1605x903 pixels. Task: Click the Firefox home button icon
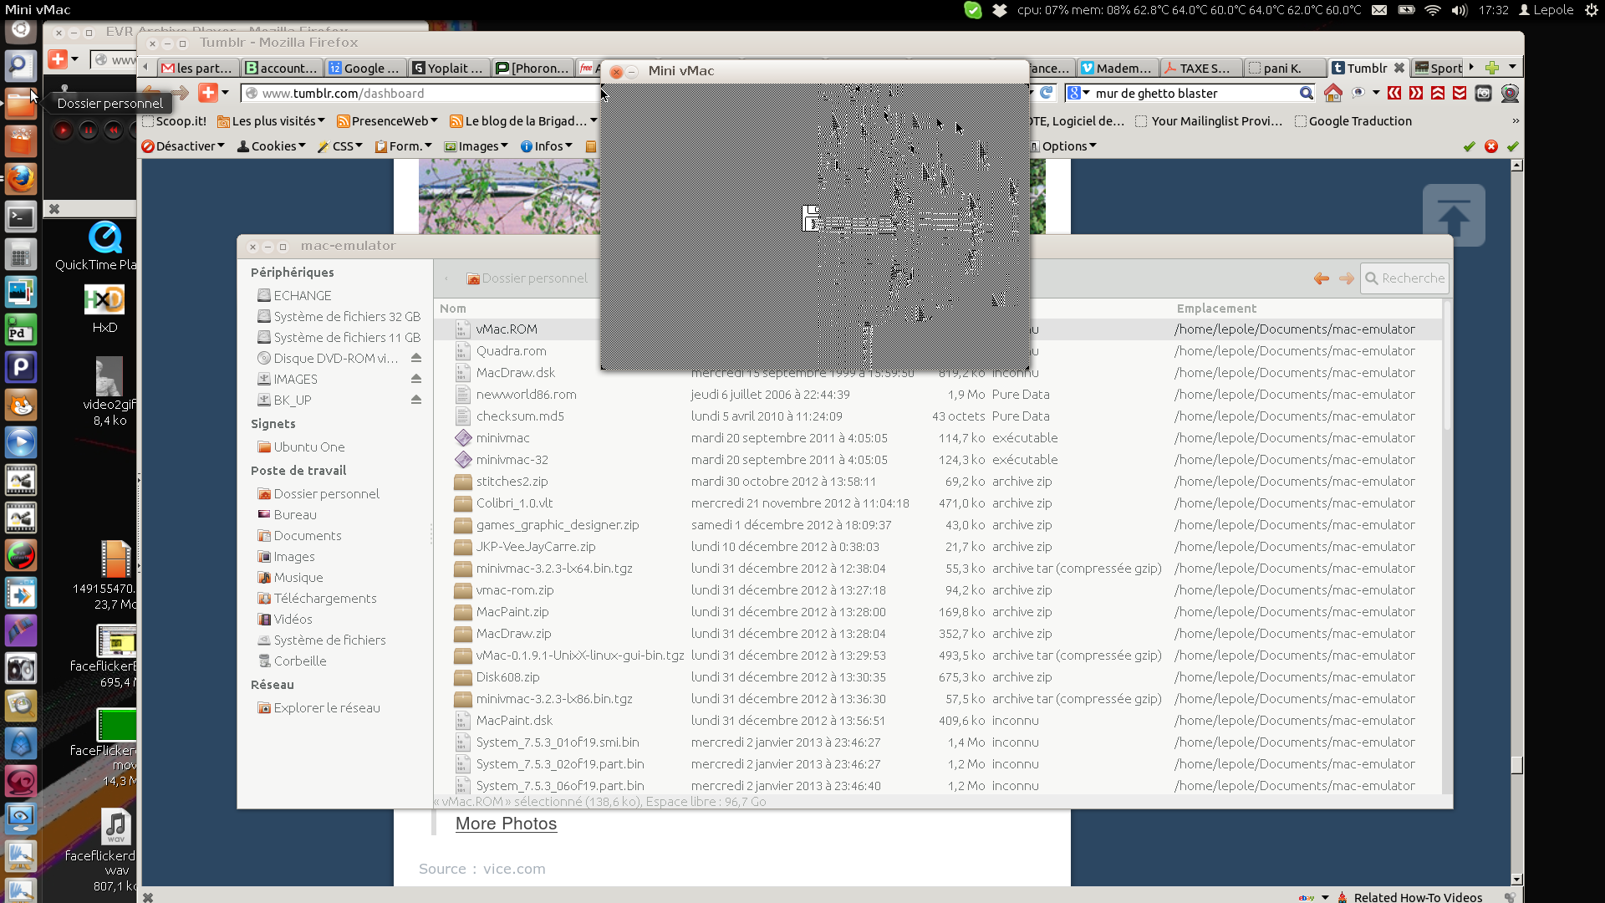[x=1333, y=94]
